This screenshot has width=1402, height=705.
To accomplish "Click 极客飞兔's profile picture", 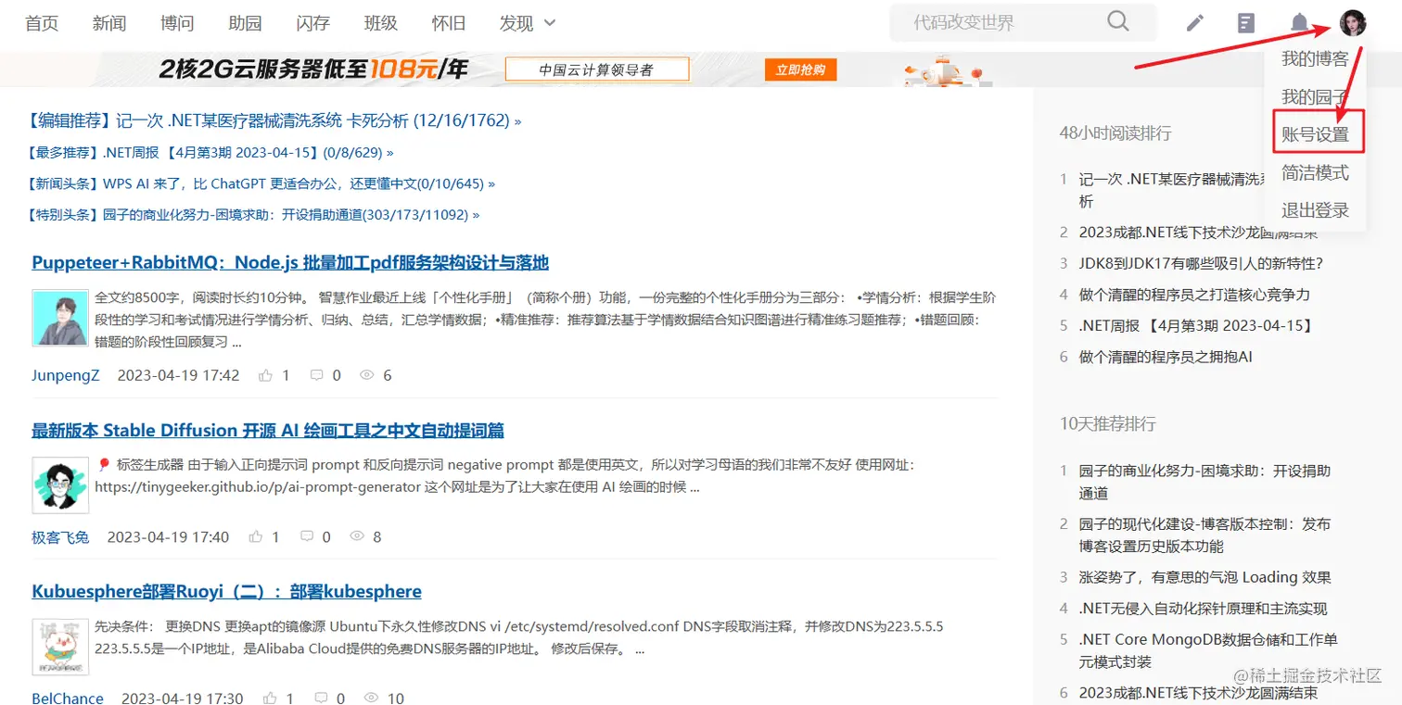I will click(59, 484).
